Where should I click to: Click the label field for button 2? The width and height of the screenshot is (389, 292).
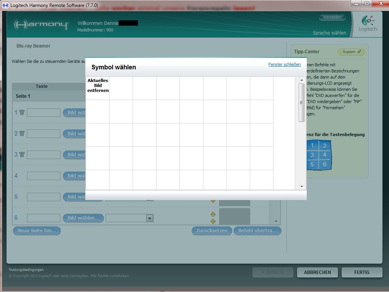coord(44,133)
